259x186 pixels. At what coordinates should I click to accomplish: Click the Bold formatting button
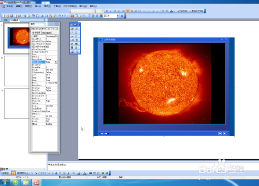pyautogui.click(x=107, y=11)
